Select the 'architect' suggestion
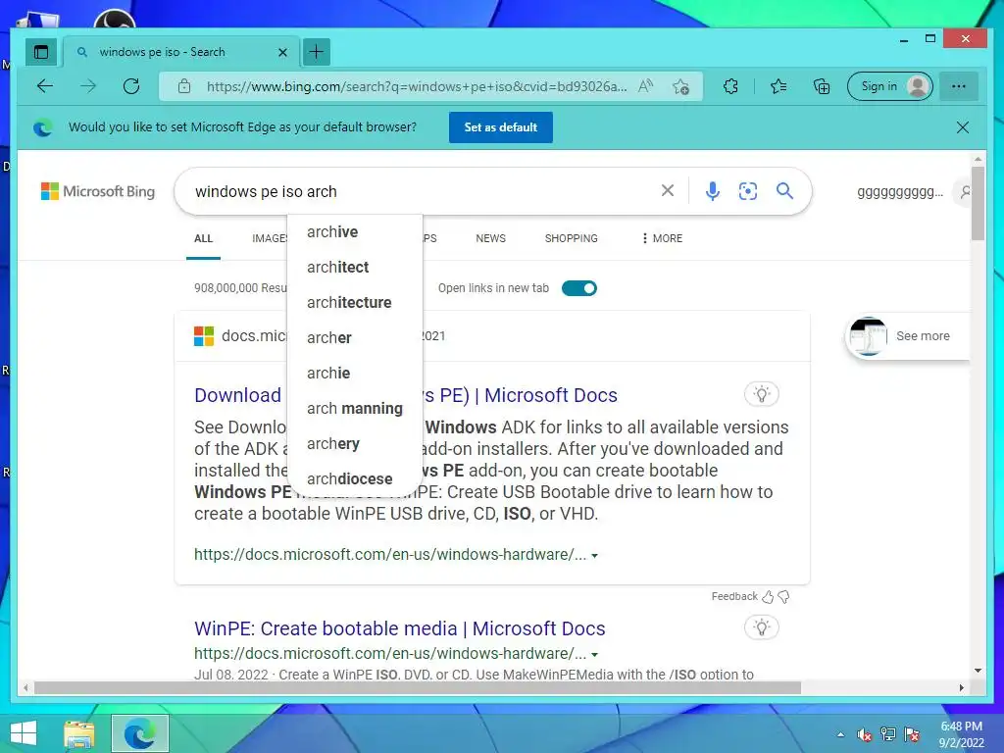 click(x=355, y=267)
